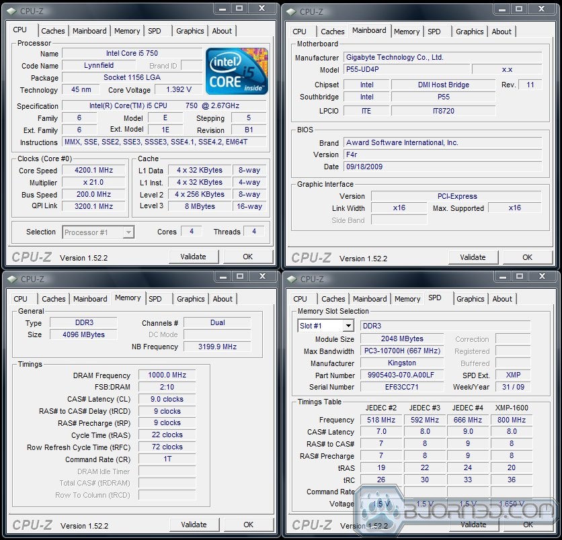562x540 pixels.
Task: Close the Memory window
Action: coord(263,276)
